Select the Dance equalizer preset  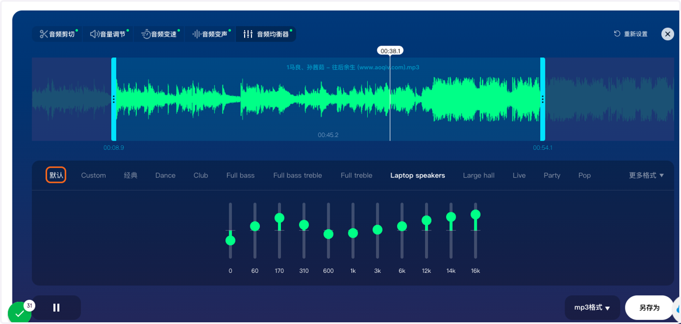(x=165, y=175)
